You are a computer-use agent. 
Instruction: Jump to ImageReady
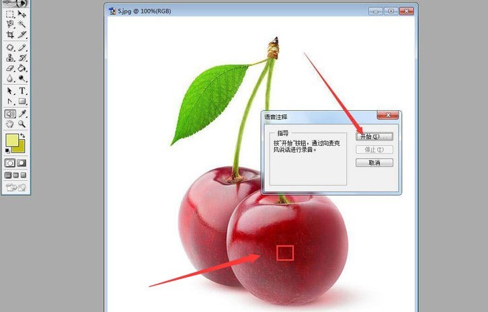click(x=16, y=188)
